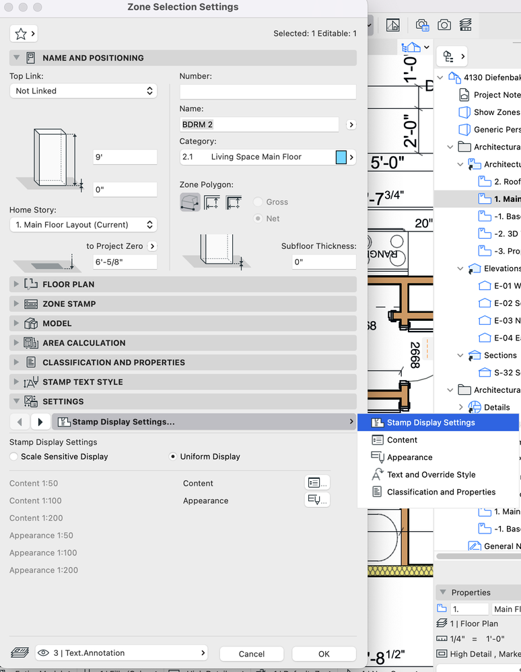Click the blue category color swatch
The height and width of the screenshot is (672, 521).
click(x=341, y=157)
